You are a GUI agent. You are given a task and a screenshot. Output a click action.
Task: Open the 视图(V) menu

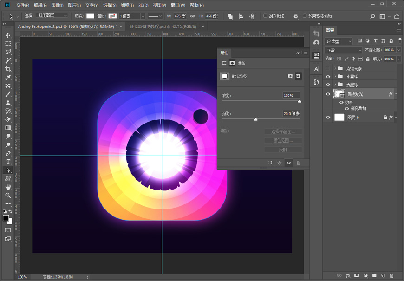click(x=159, y=5)
